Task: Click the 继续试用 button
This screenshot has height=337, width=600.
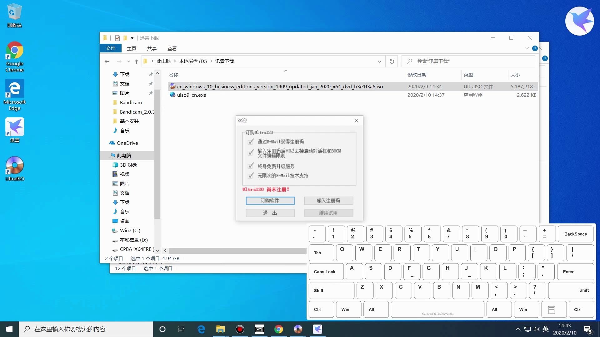Action: pyautogui.click(x=328, y=212)
